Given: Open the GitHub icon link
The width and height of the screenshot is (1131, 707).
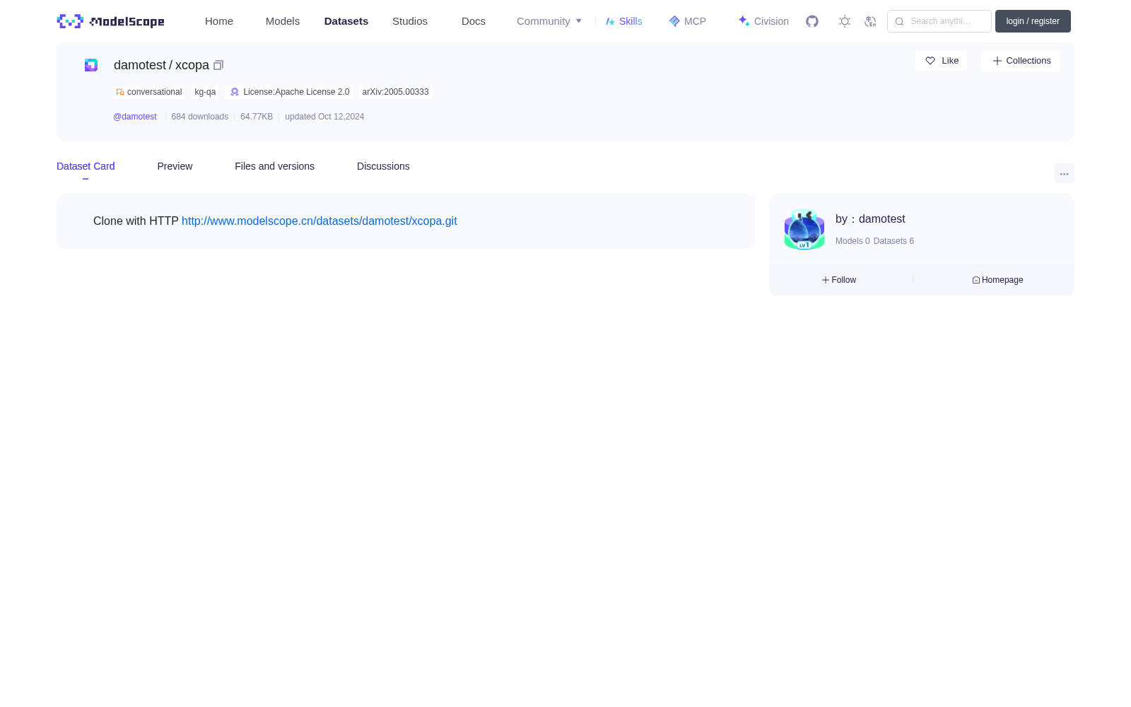Looking at the screenshot, I should pos(812,21).
